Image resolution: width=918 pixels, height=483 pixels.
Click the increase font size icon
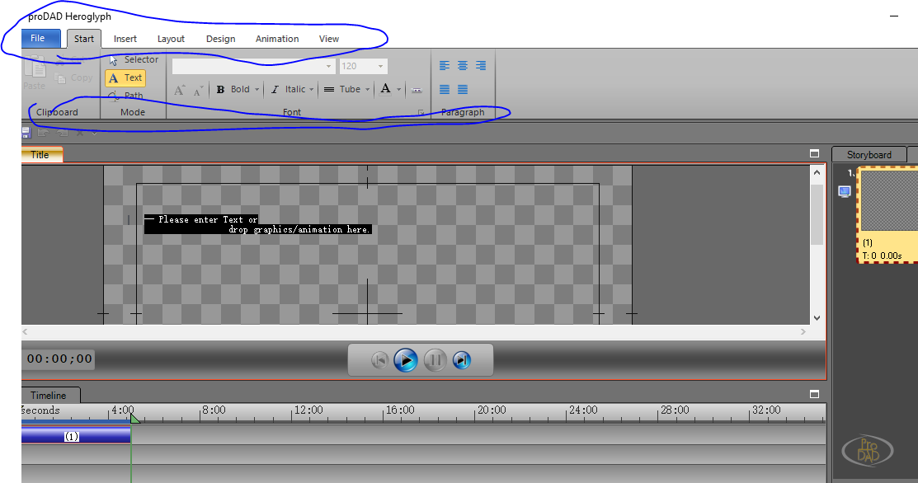pos(180,90)
